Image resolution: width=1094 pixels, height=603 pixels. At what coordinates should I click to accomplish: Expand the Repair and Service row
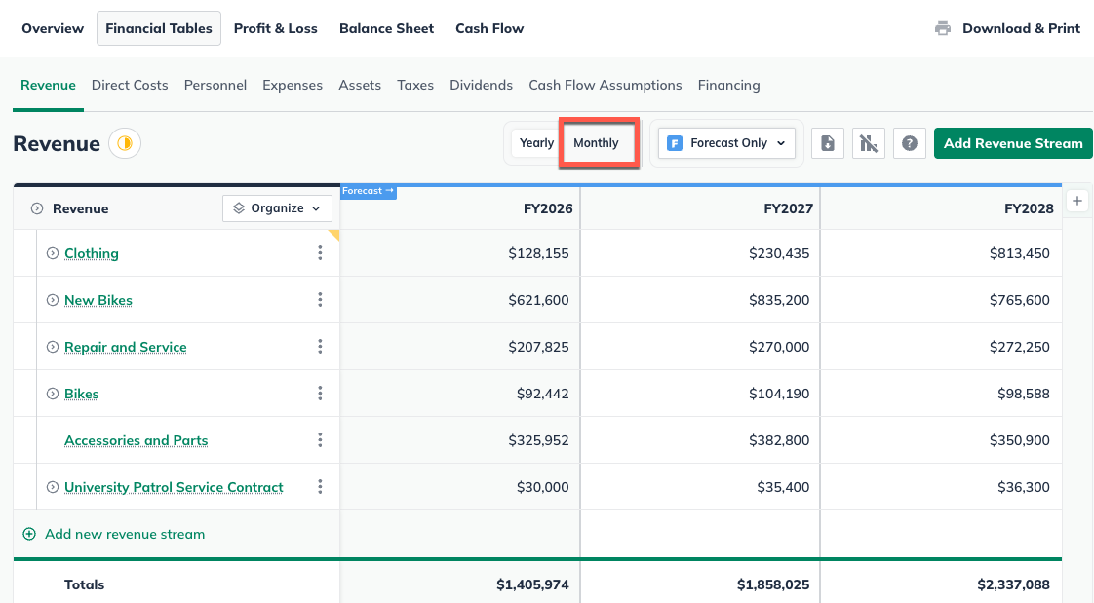(x=53, y=347)
